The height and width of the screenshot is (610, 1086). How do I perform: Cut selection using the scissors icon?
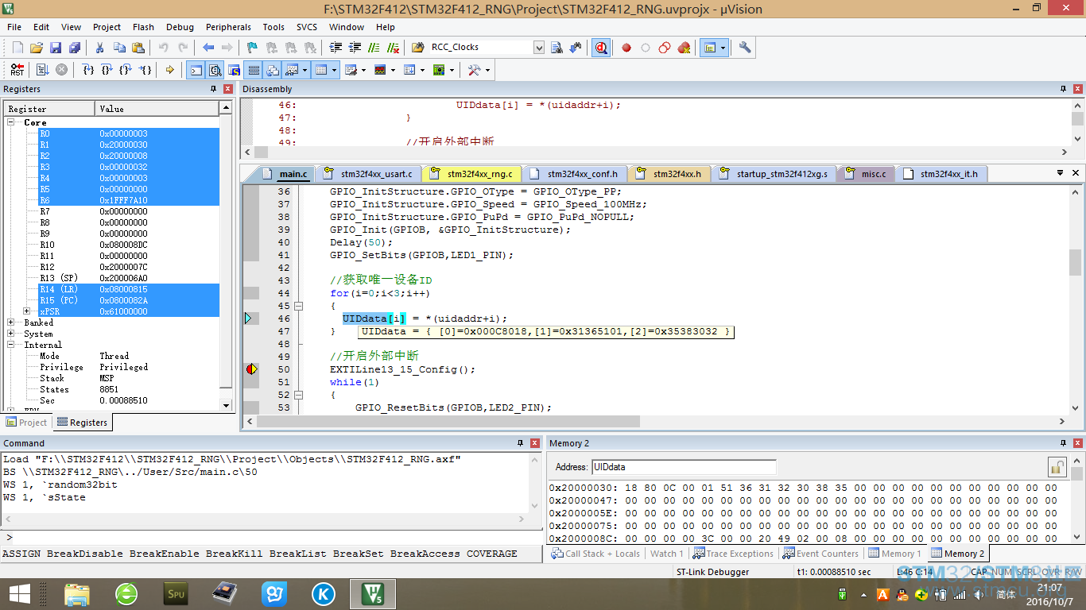click(x=101, y=48)
